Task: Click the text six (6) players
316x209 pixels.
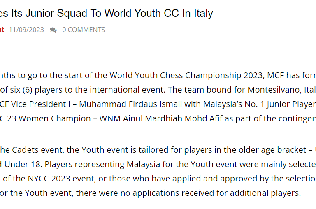Action: coord(36,90)
